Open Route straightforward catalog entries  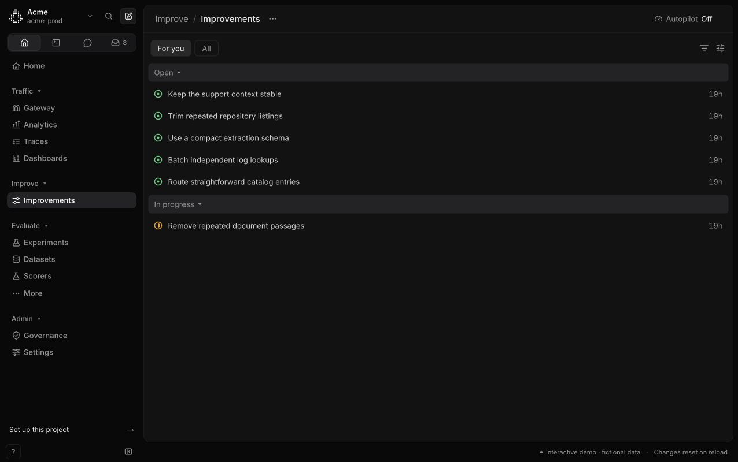tap(438, 182)
